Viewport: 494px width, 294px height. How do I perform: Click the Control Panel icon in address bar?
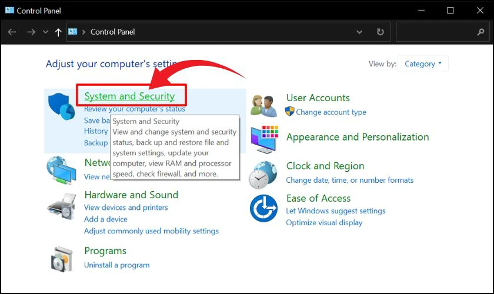(x=73, y=32)
